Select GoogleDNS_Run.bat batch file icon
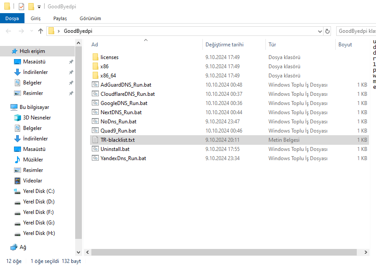The height and width of the screenshot is (266, 376). (x=95, y=103)
